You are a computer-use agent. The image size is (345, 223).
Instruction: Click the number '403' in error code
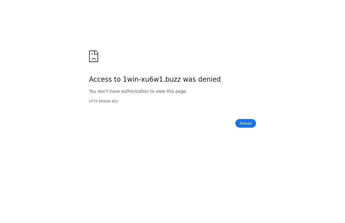pos(115,101)
